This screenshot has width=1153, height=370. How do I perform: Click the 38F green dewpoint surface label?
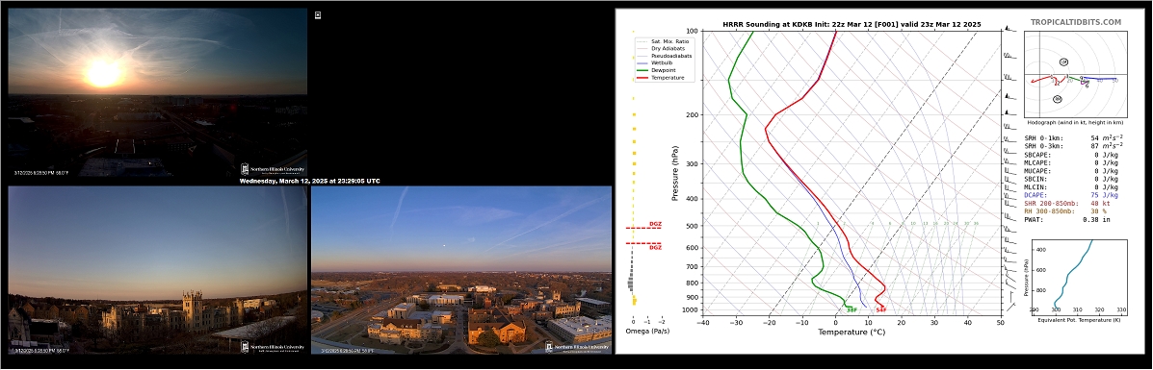852,310
